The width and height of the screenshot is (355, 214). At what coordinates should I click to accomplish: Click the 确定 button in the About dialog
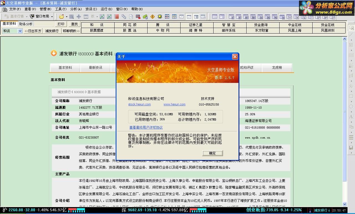tap(212, 153)
